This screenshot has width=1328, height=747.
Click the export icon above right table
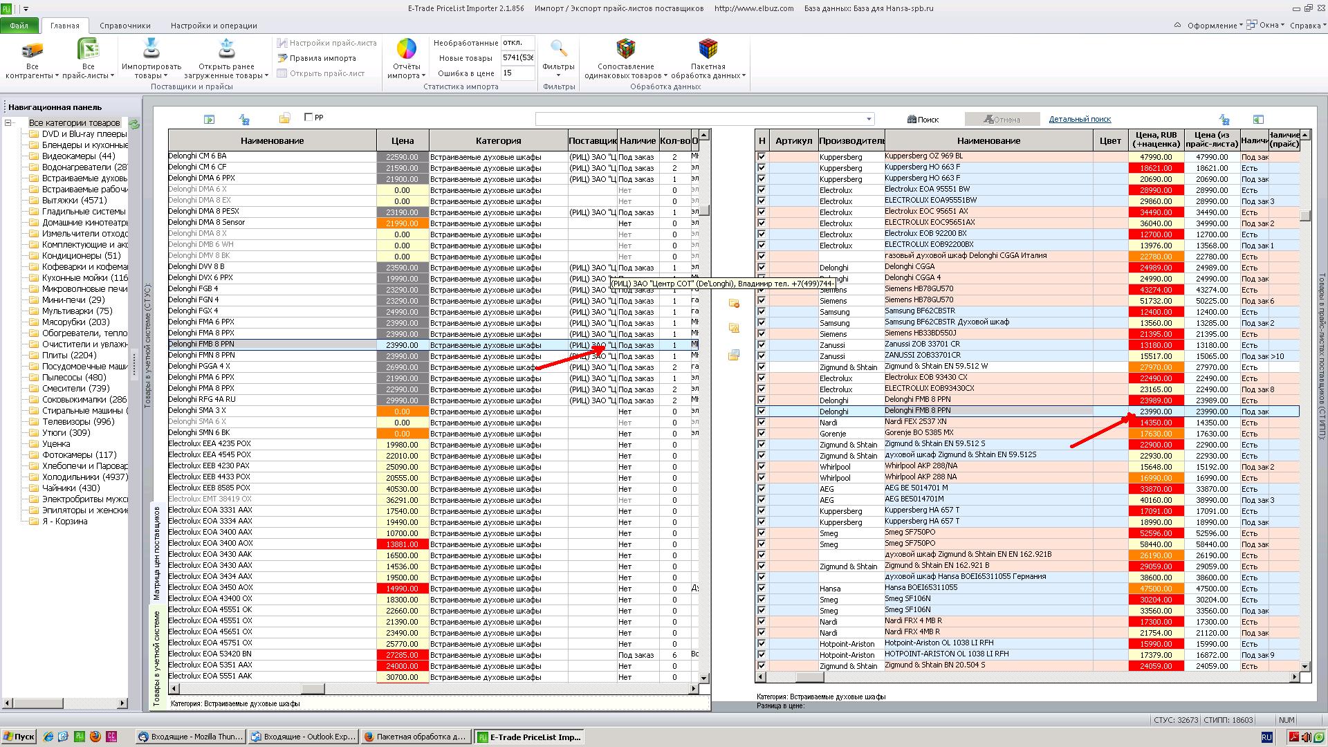coord(1258,120)
